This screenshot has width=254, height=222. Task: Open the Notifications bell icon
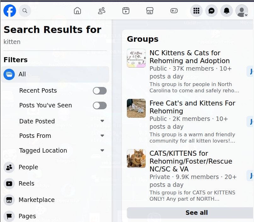[227, 11]
